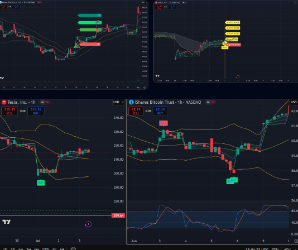Click the iShares Bitcoin Trust 1h NASDAQ title
Image resolution: width=298 pixels, height=250 pixels.
tap(168, 102)
